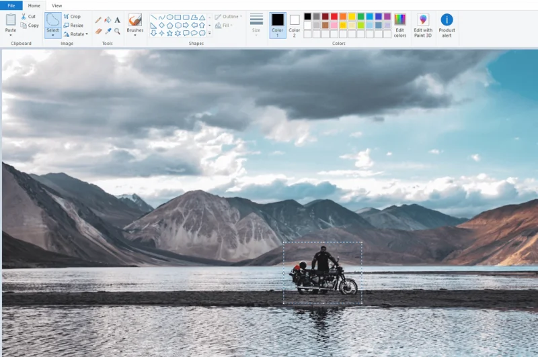Screen dimensions: 538x357
Task: Choose the Rectangle shape
Action: 178,17
